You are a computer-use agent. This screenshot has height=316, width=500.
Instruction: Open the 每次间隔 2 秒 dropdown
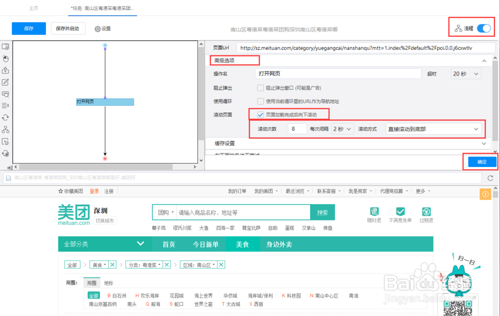(342, 129)
